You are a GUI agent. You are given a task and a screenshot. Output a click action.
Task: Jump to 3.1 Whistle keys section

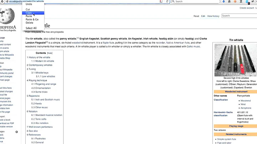point(40,73)
